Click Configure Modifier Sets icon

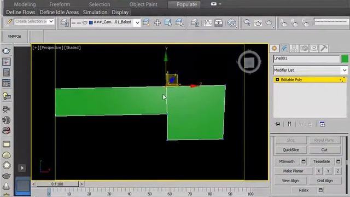(322, 124)
